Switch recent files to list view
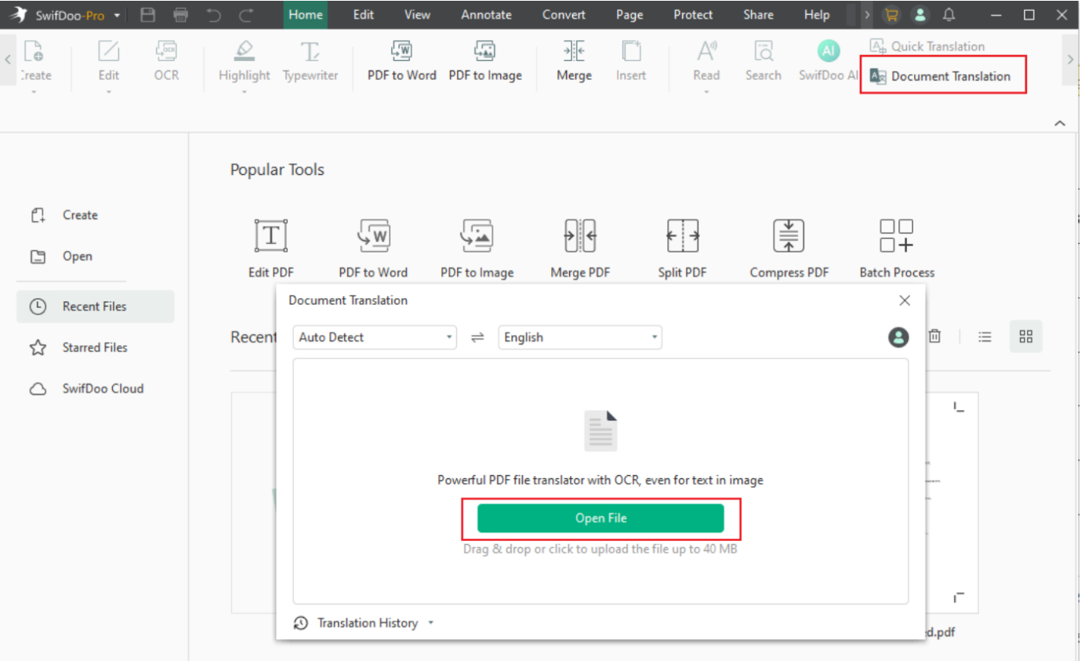This screenshot has height=661, width=1081. 985,336
